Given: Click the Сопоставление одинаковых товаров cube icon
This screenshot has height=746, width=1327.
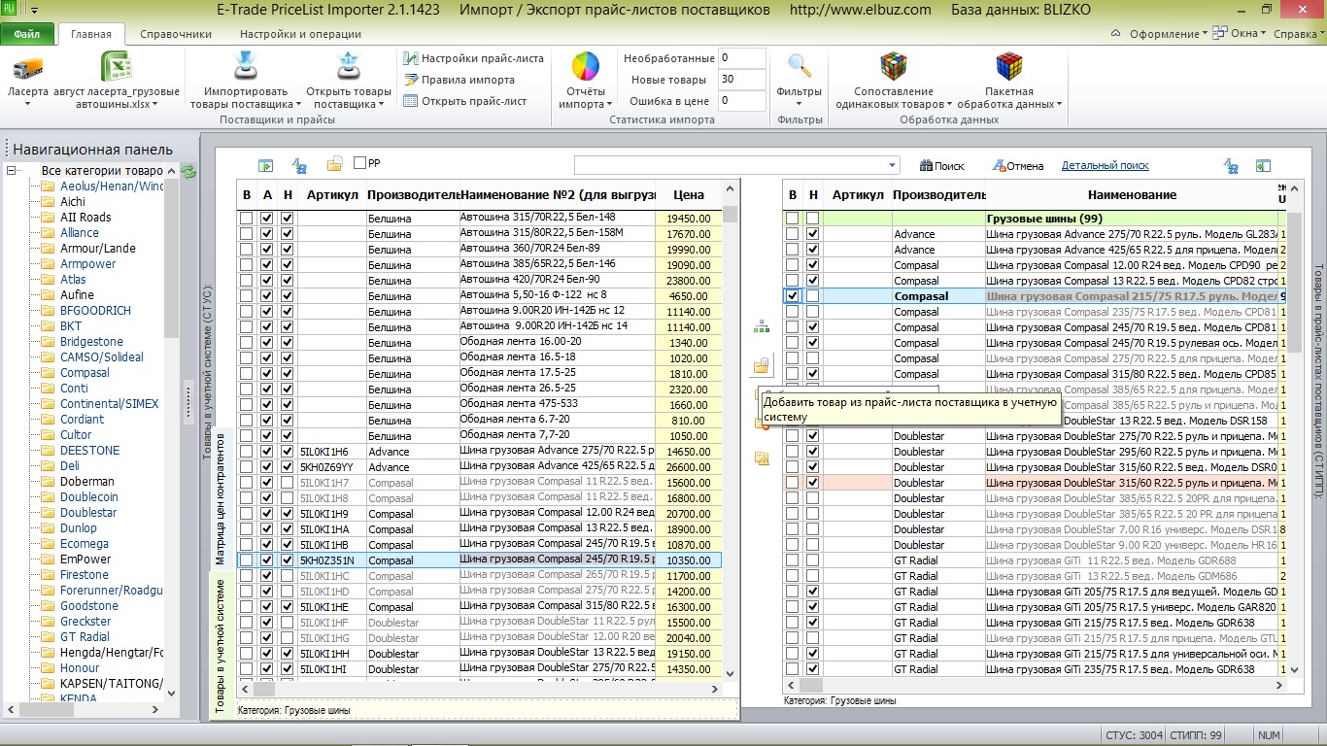Looking at the screenshot, I should pyautogui.click(x=894, y=66).
